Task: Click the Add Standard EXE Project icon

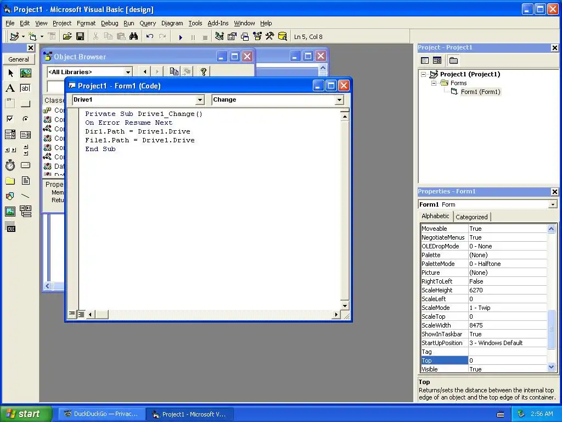Action: [x=14, y=36]
